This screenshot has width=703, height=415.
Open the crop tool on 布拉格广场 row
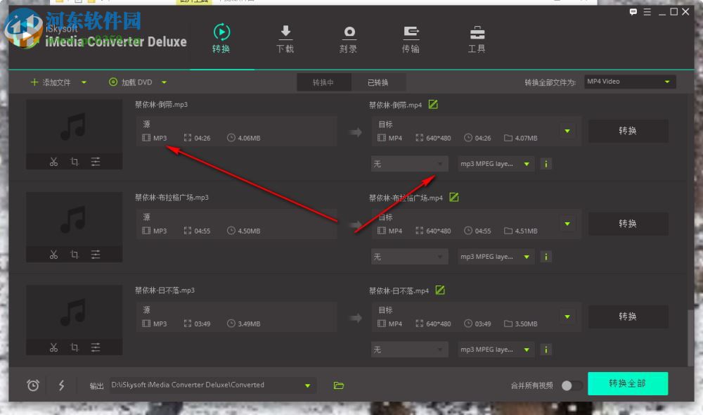point(74,254)
